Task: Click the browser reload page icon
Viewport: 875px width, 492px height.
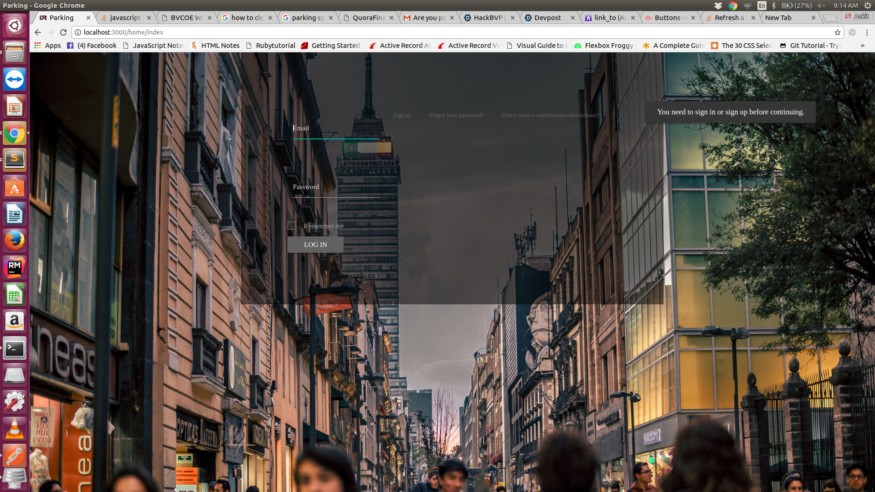Action: click(63, 32)
